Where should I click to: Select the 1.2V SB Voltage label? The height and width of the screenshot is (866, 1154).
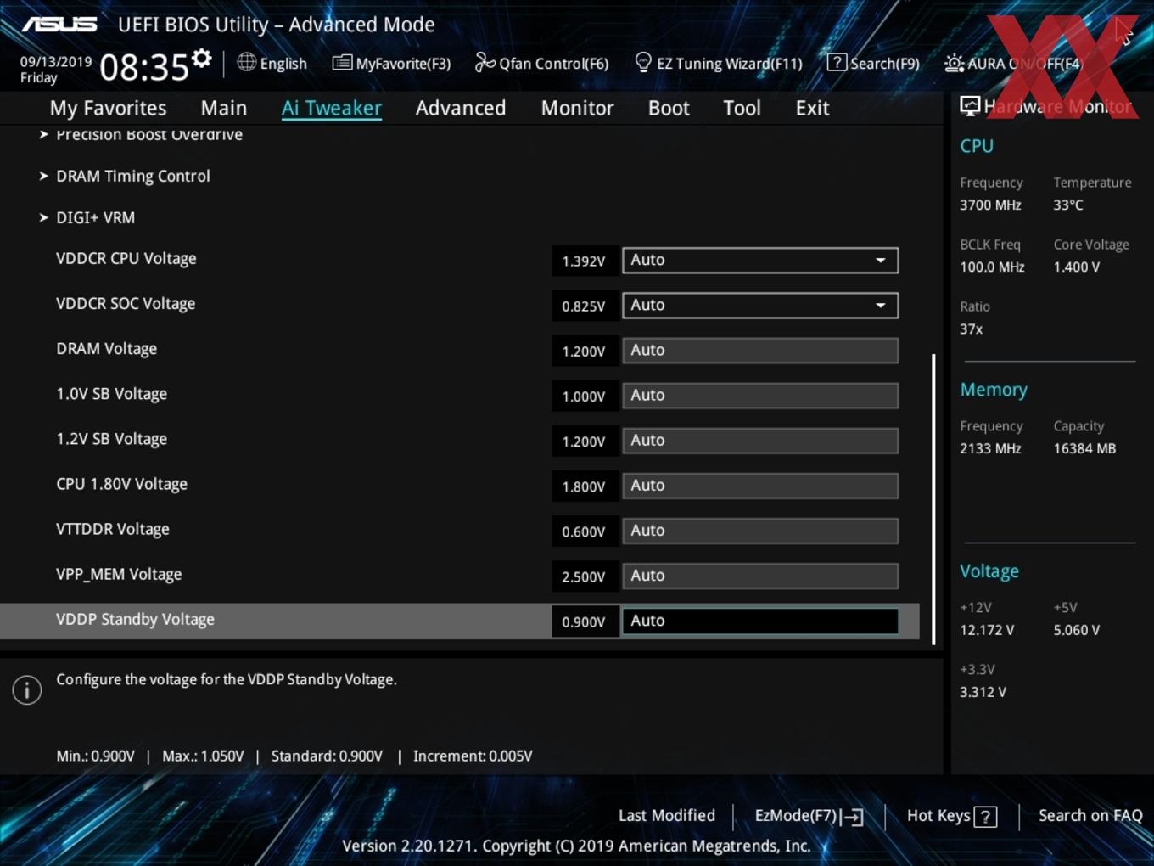click(x=111, y=438)
